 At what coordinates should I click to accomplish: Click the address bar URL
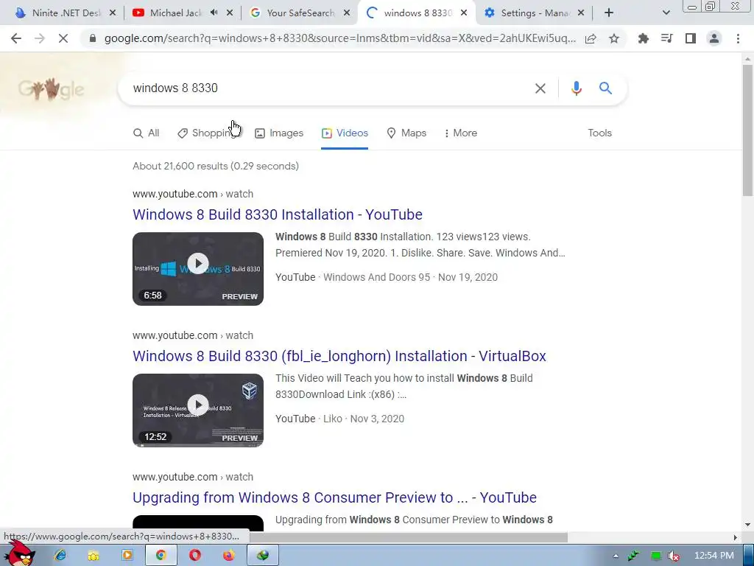point(339,38)
